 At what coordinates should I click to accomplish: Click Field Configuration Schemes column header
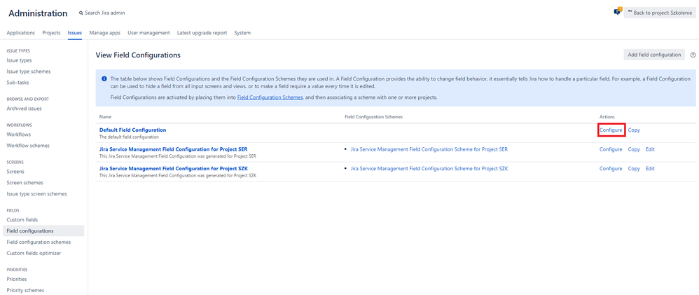[x=373, y=116]
